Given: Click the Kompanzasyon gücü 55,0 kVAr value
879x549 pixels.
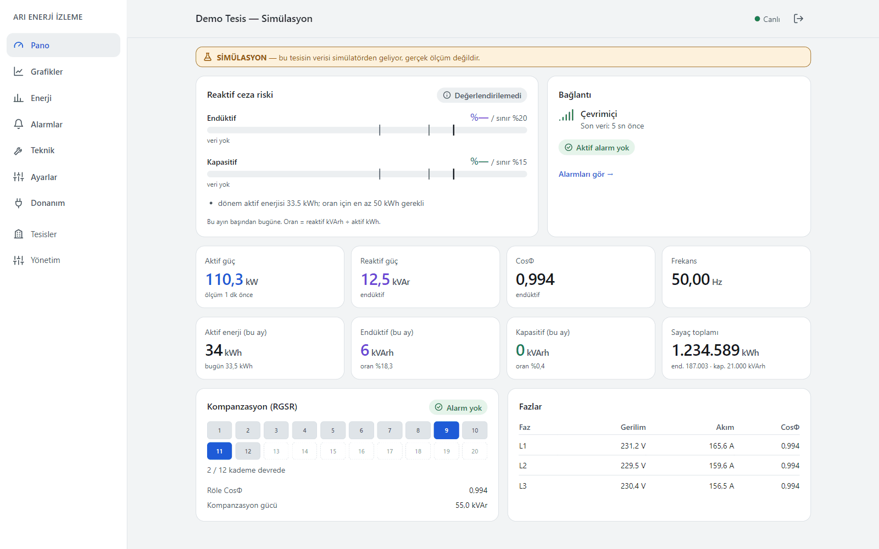Looking at the screenshot, I should click(x=471, y=505).
